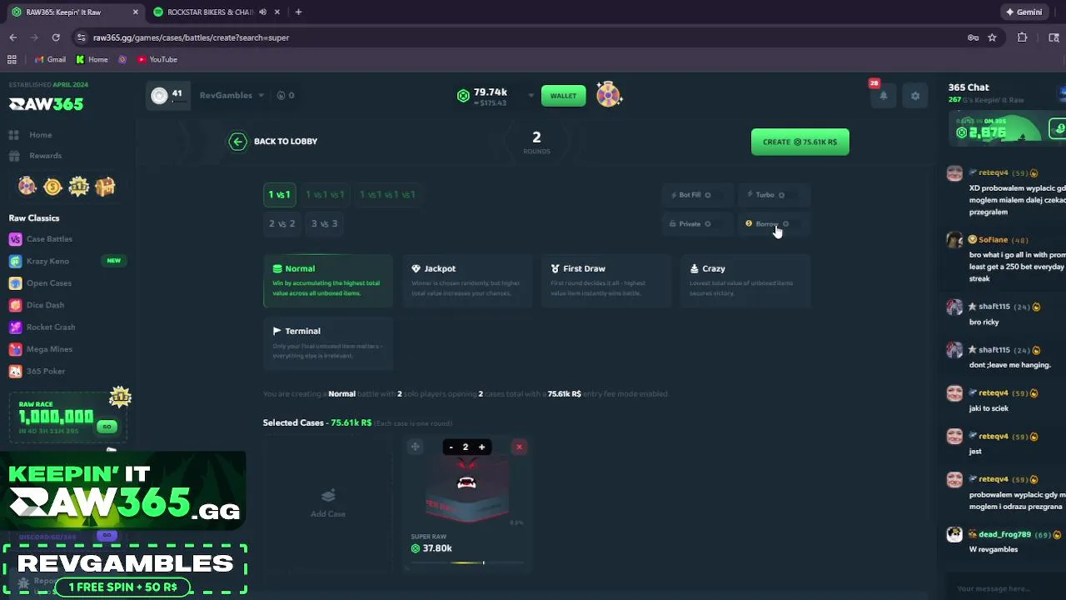
Task: Click the move handle on Super Raw case
Action: pyautogui.click(x=415, y=447)
